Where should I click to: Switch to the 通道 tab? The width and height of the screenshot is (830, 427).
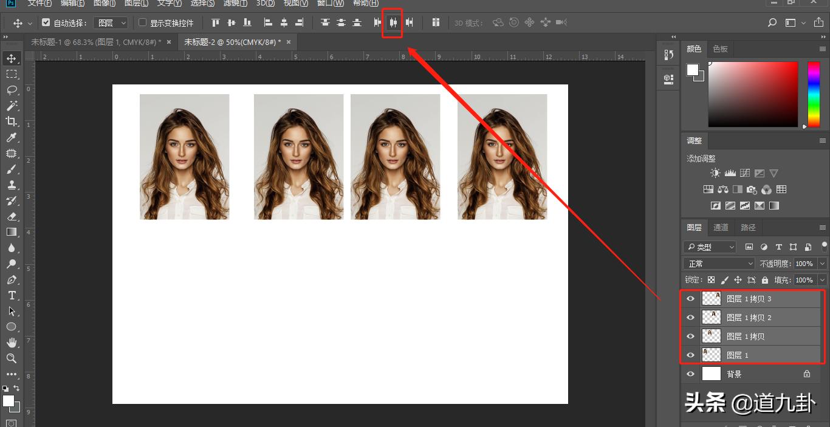721,227
